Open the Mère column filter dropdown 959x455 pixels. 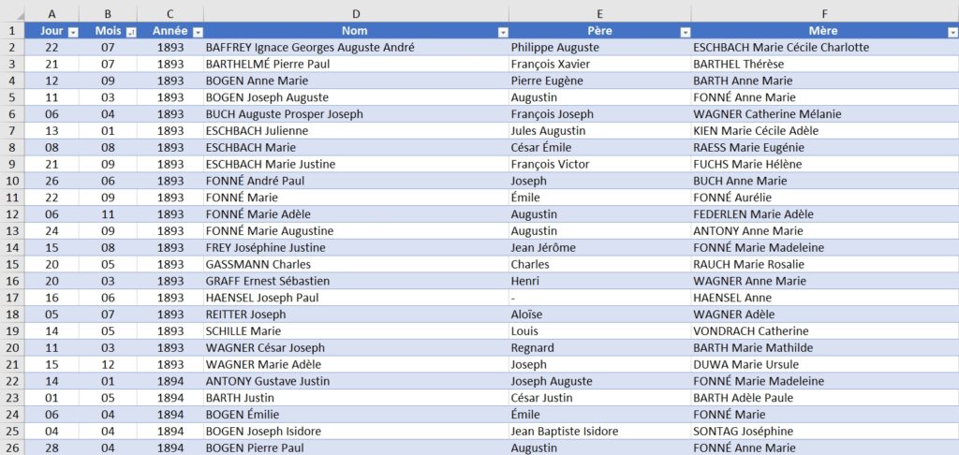click(x=952, y=32)
